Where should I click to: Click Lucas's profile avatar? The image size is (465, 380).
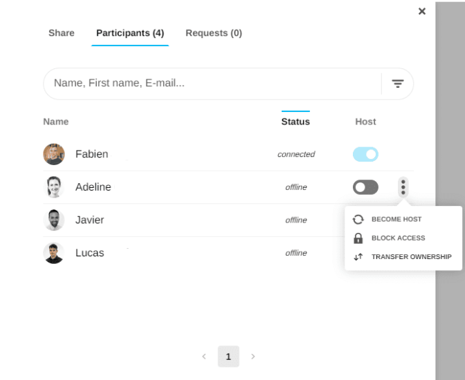[54, 253]
